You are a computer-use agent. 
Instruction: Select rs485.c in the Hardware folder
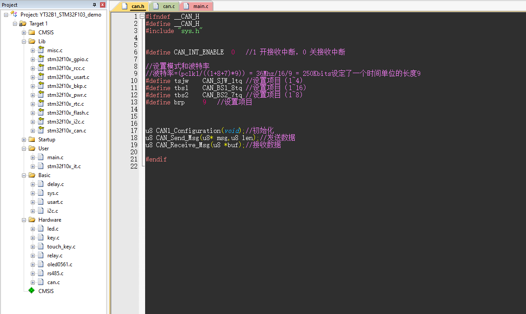point(55,273)
